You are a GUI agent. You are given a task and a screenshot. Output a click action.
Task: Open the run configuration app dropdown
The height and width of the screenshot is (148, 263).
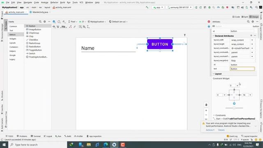click(158, 7)
